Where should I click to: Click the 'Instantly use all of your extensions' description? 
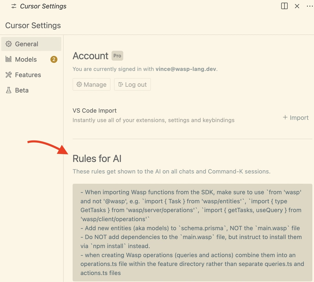[153, 120]
